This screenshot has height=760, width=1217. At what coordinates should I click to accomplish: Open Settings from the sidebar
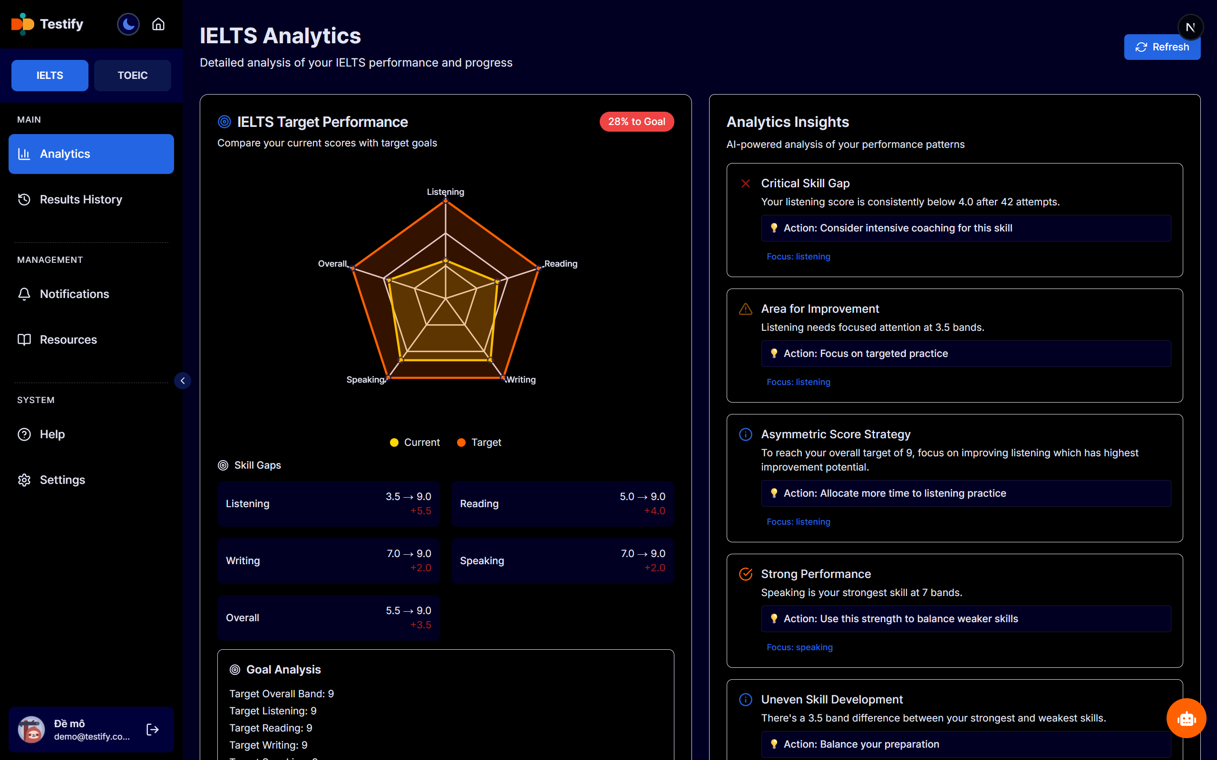62,480
